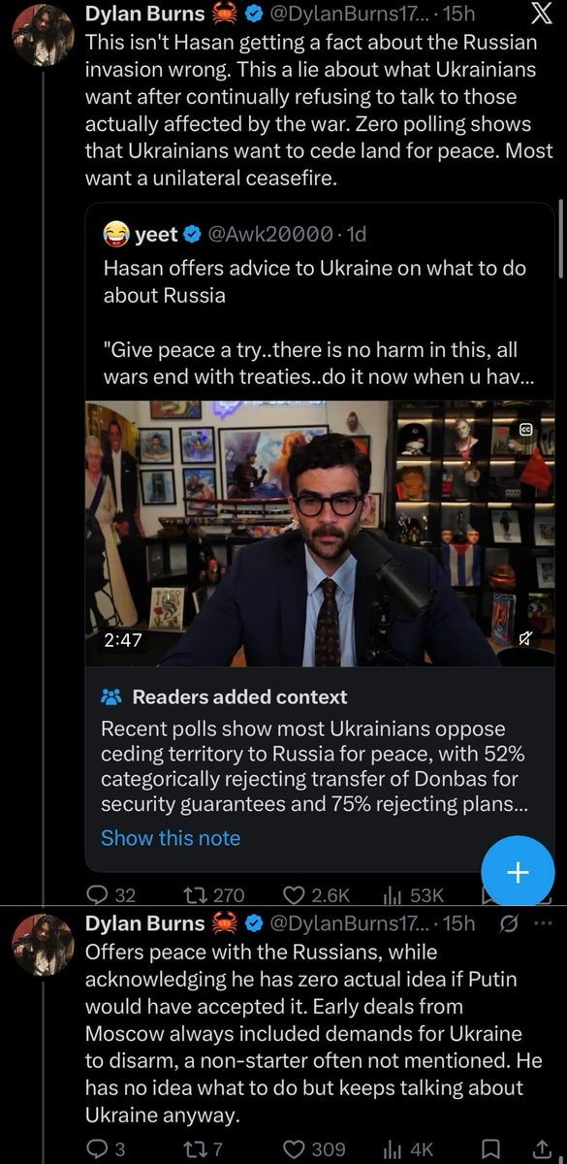Play the Hasan video thumbnail
The image size is (567, 1164).
coord(320,533)
